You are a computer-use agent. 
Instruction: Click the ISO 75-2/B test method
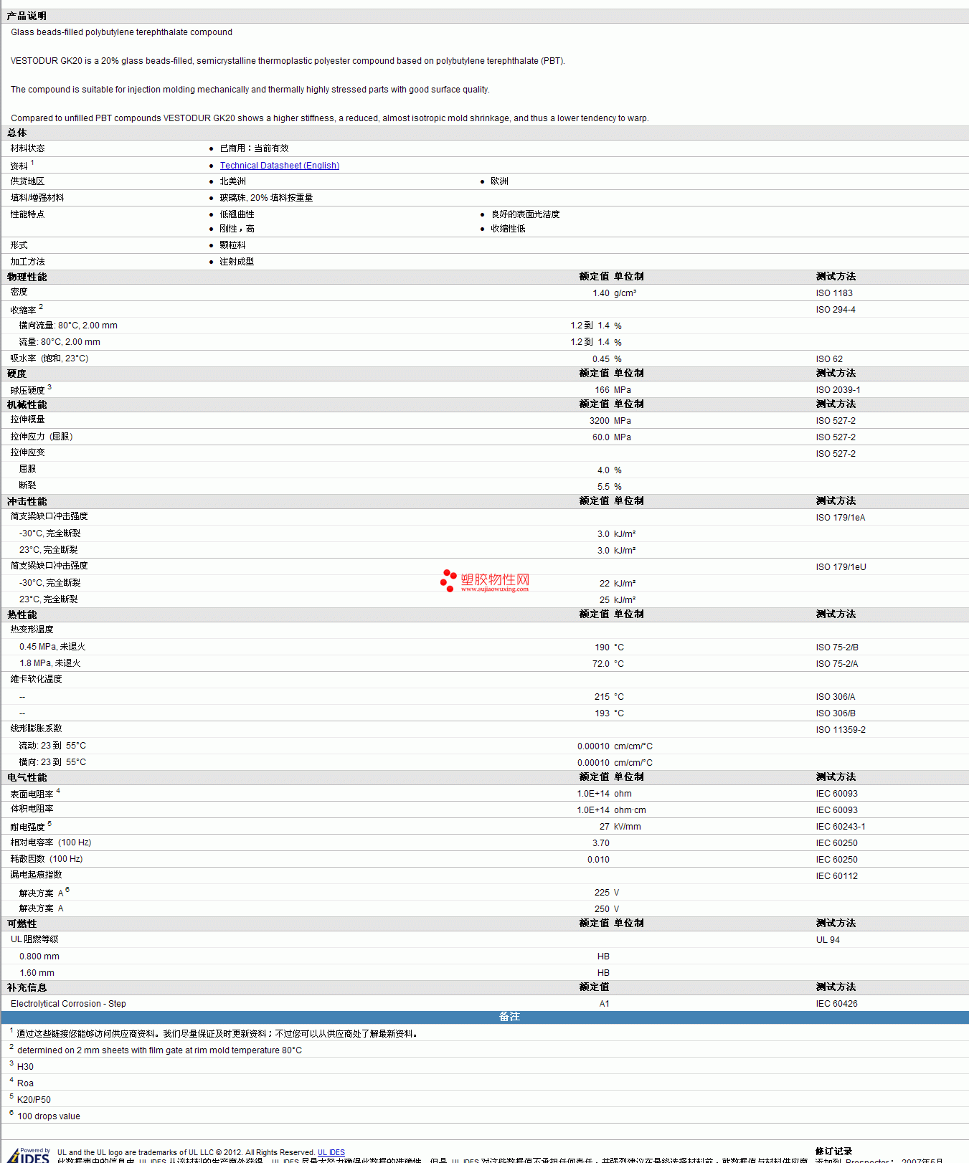(837, 647)
